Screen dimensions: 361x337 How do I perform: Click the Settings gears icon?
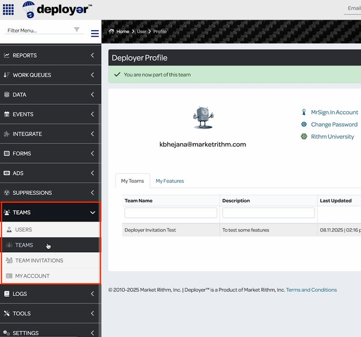click(7, 333)
